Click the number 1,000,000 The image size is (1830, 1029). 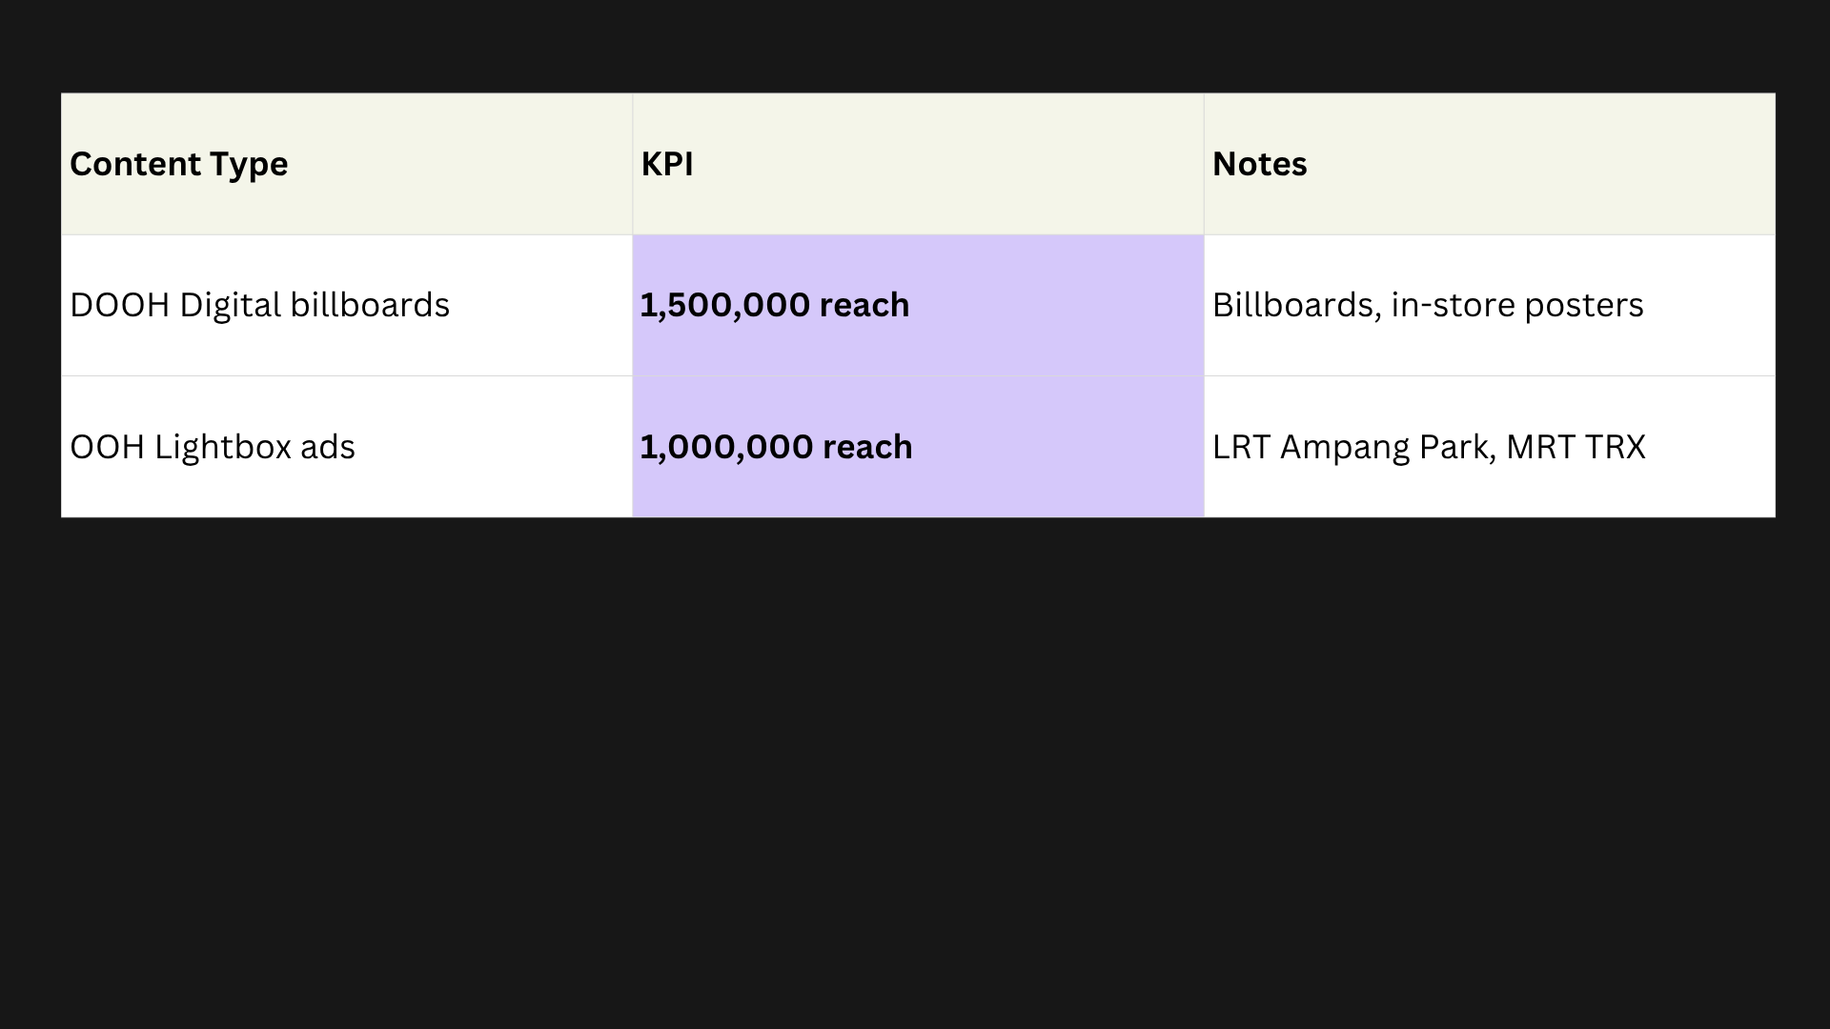coord(726,447)
